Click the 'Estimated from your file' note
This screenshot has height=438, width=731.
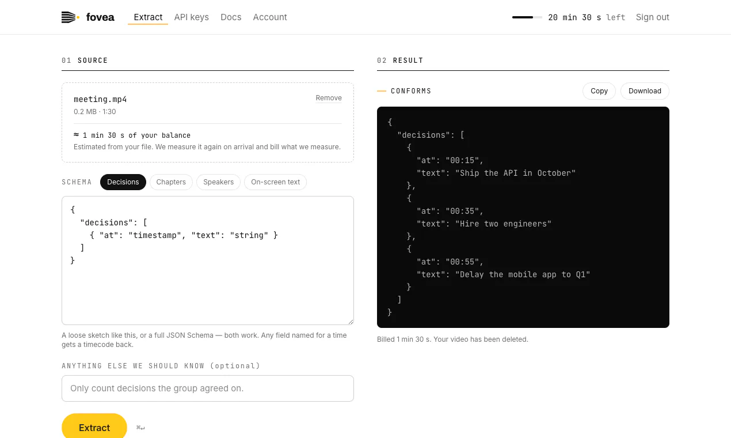207,147
